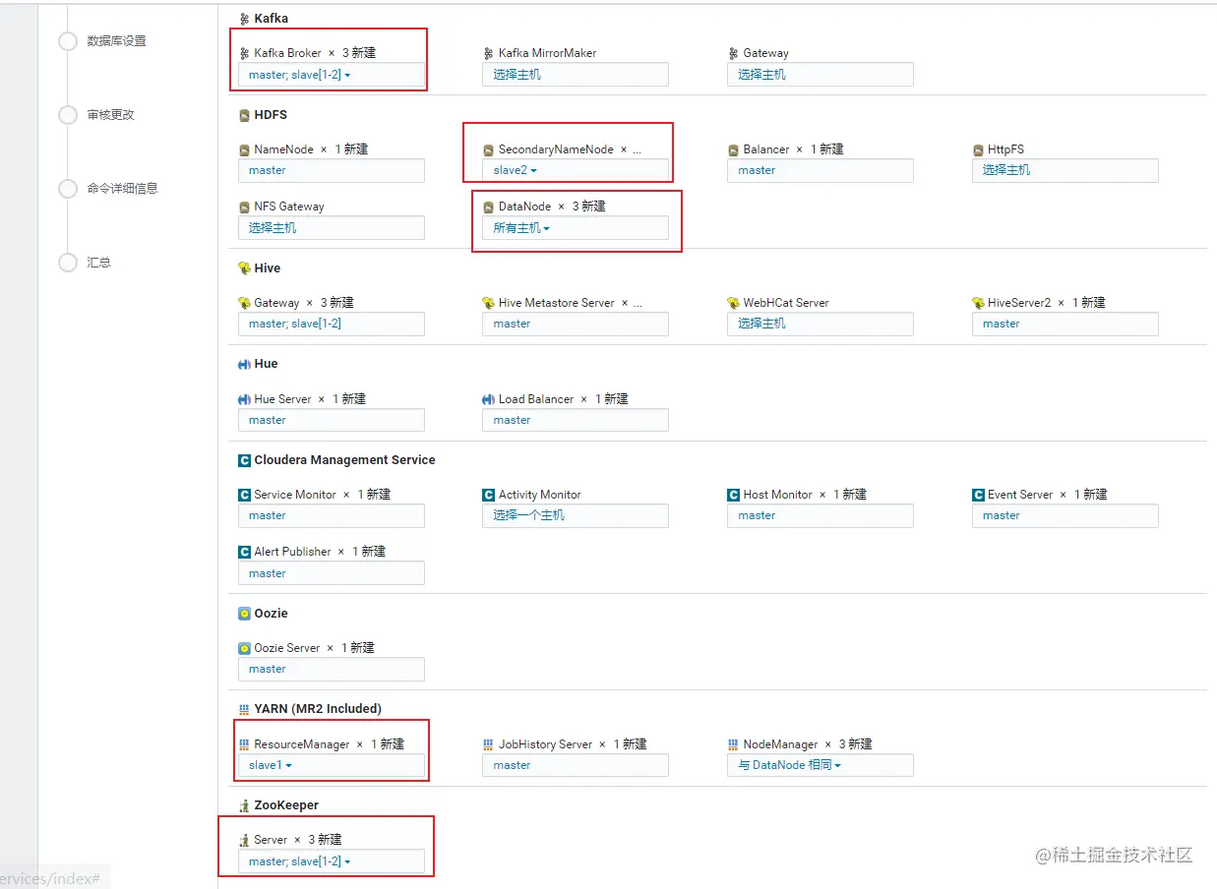Click the Hive Metastore Server master field
1217x889 pixels.
(x=576, y=324)
